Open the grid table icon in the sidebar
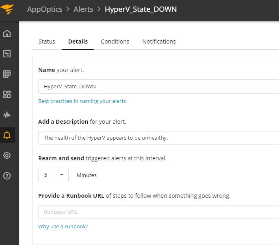 7,74
